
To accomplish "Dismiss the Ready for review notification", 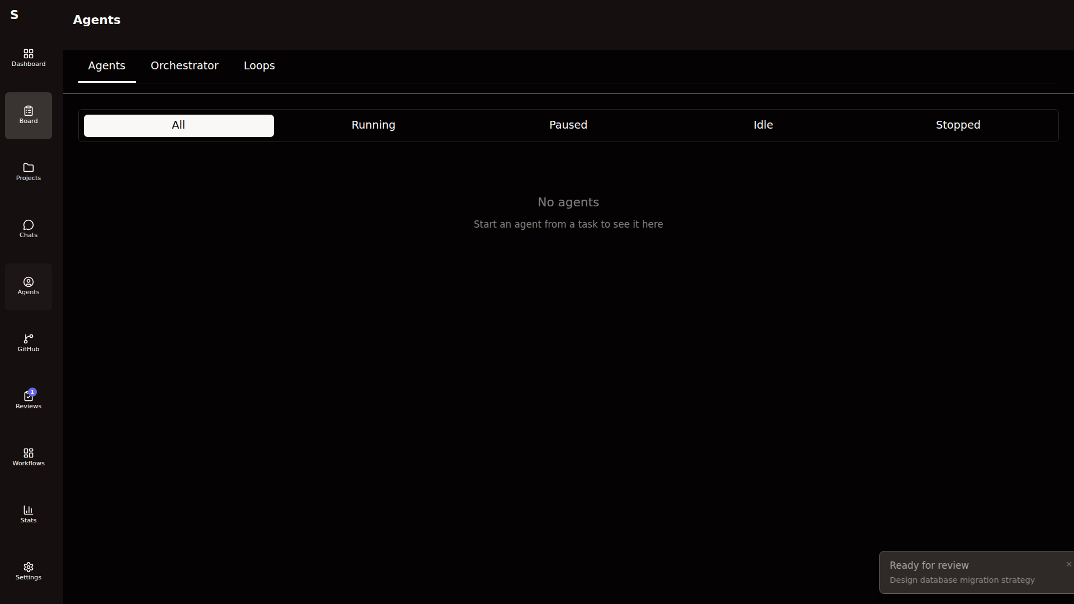I will coord(1069,564).
